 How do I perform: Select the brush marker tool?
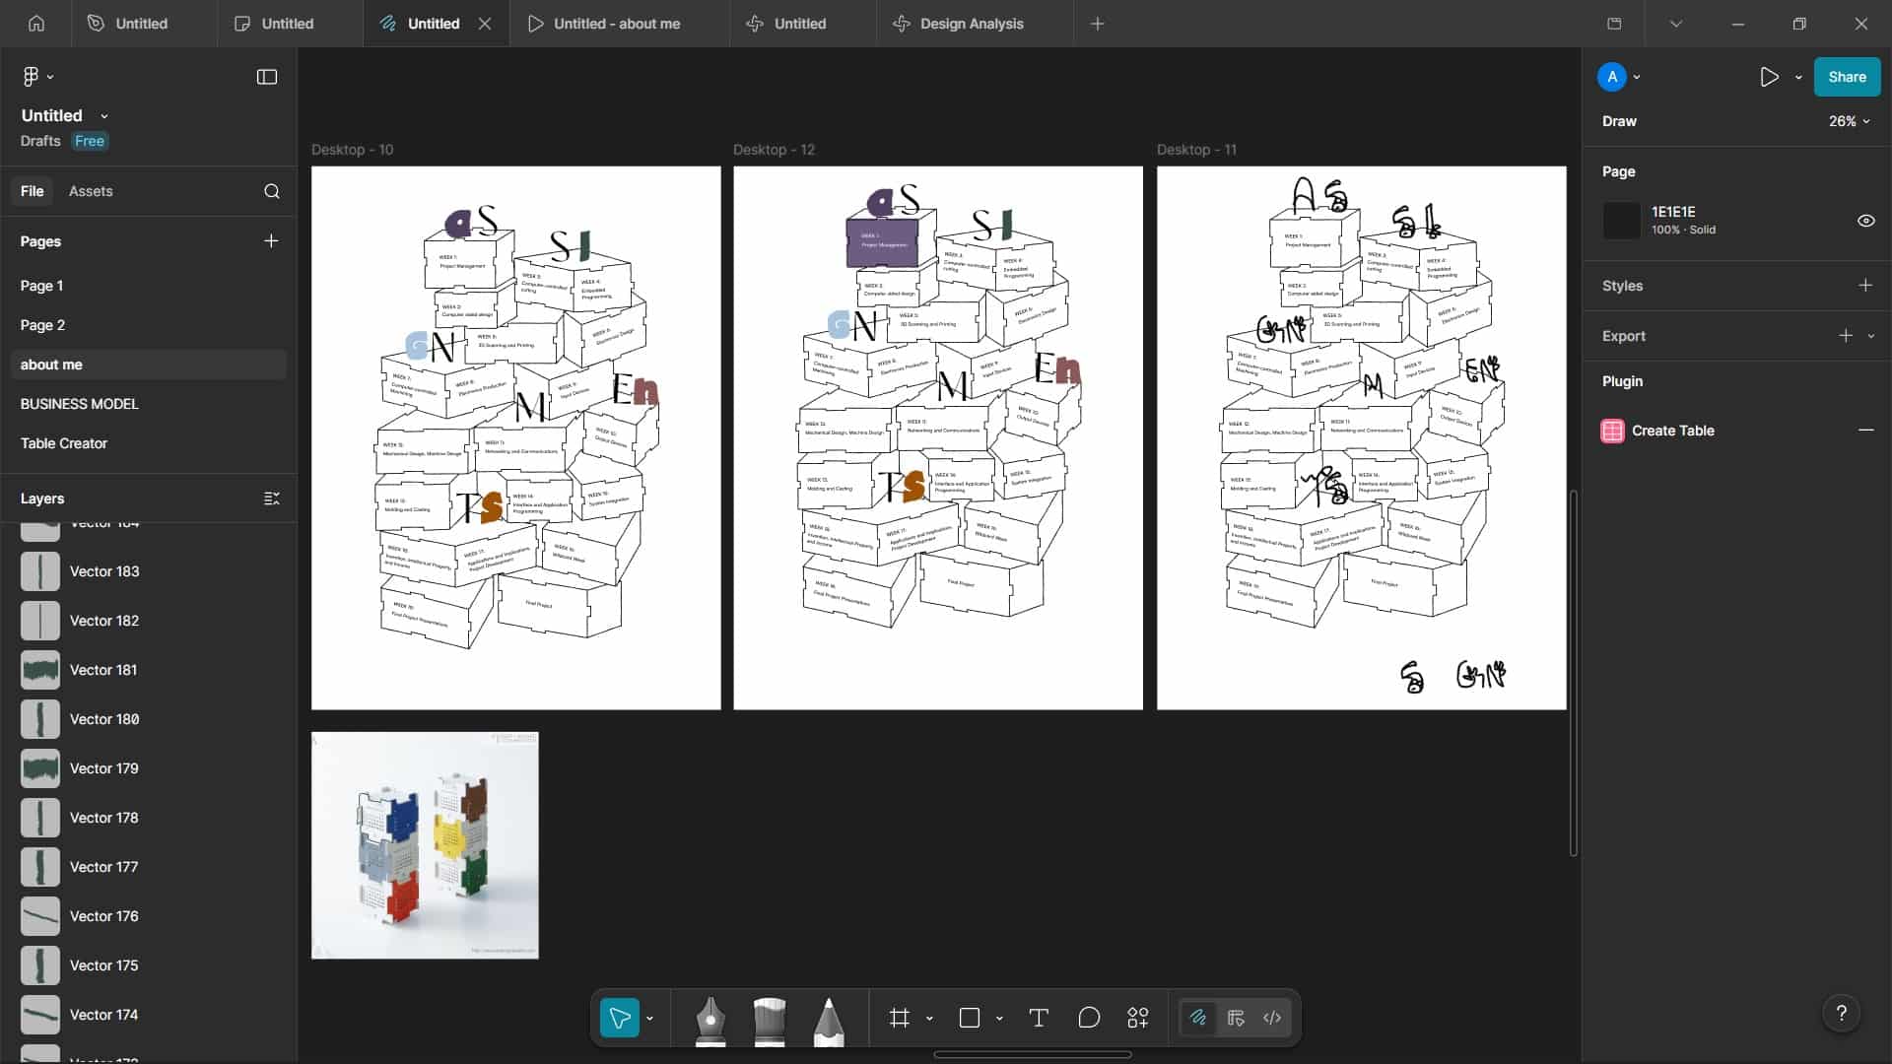tap(770, 1020)
